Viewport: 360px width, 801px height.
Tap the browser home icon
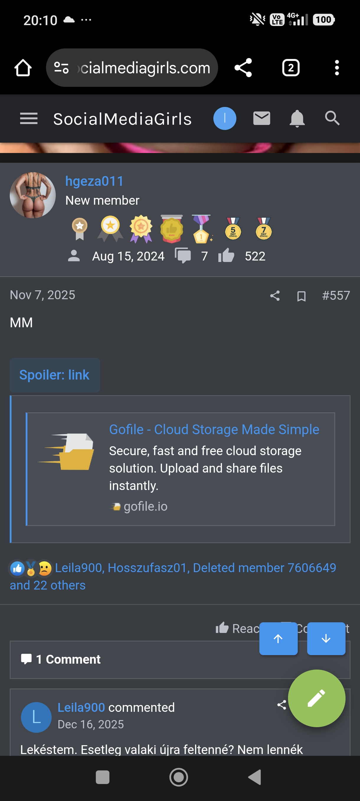tap(23, 68)
